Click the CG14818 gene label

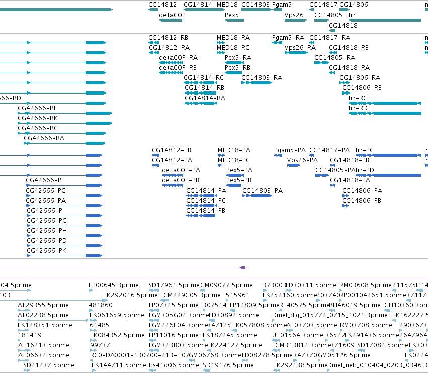pyautogui.click(x=343, y=25)
